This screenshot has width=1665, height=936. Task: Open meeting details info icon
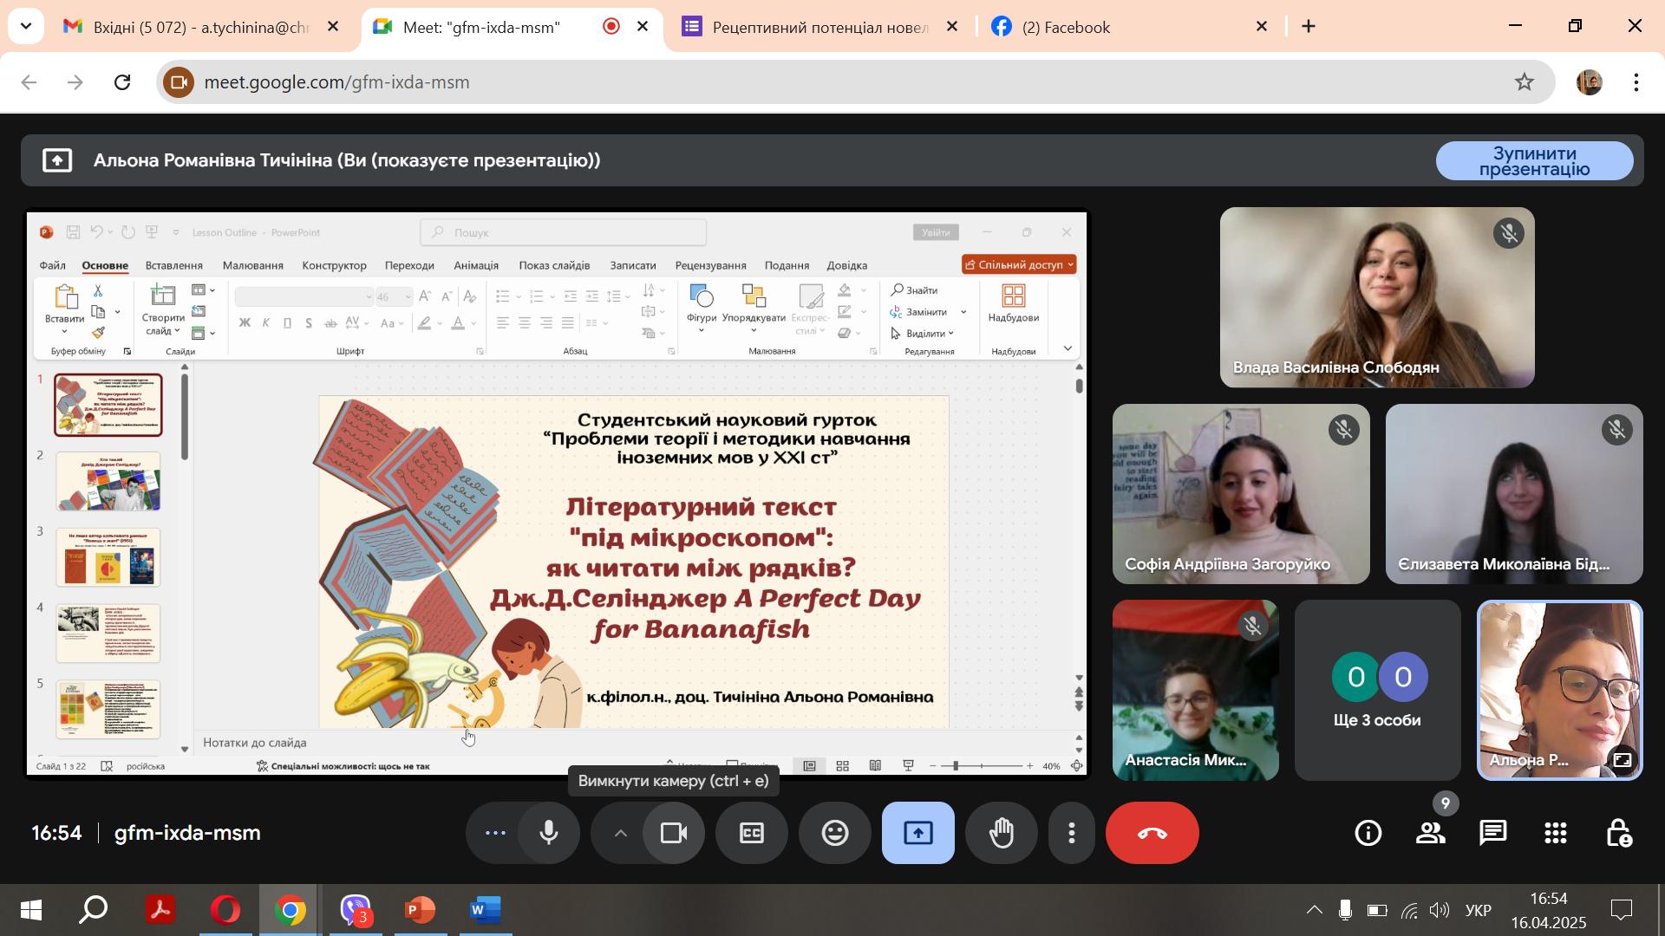(x=1368, y=833)
